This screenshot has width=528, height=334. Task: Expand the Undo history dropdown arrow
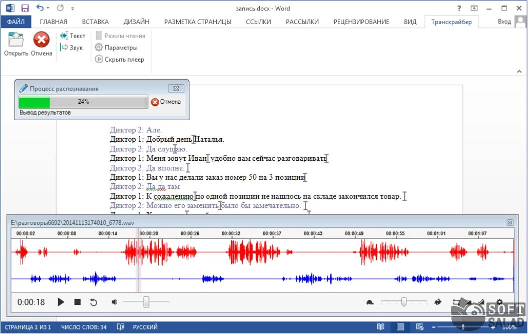48,8
